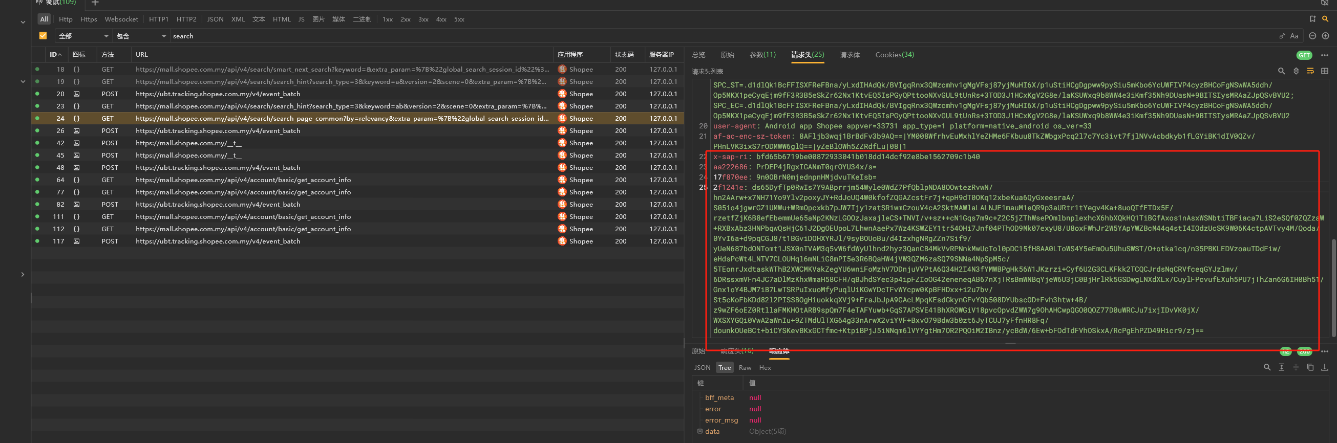Image resolution: width=1337 pixels, height=443 pixels.
Task: Click the orange search icon at top right
Action: (x=1325, y=19)
